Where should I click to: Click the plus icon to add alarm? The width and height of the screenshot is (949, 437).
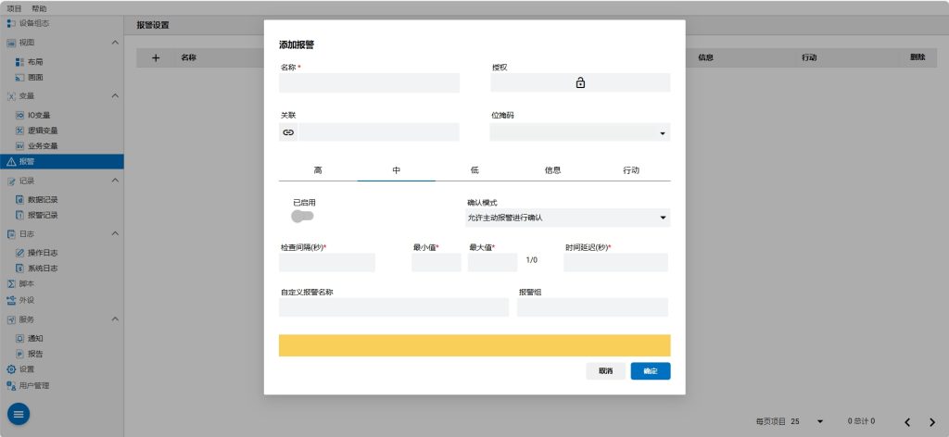[x=156, y=57]
